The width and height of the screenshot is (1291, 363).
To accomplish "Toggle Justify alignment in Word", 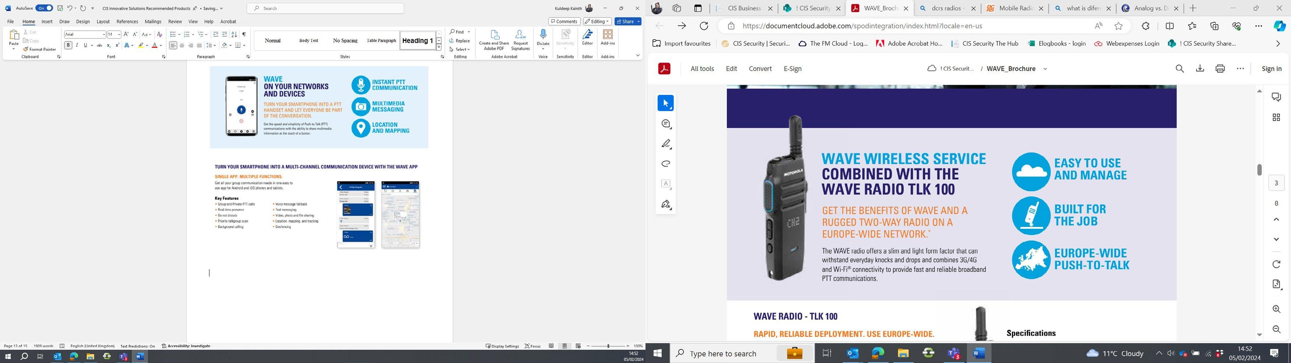I will [x=199, y=45].
